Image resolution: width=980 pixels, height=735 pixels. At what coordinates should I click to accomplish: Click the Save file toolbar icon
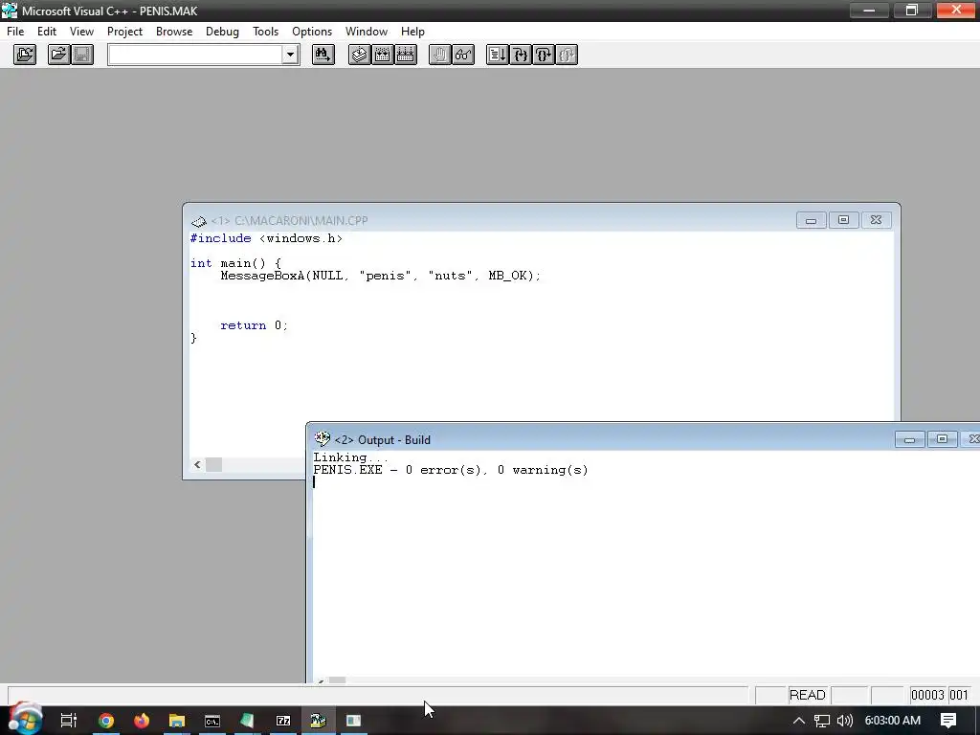82,55
